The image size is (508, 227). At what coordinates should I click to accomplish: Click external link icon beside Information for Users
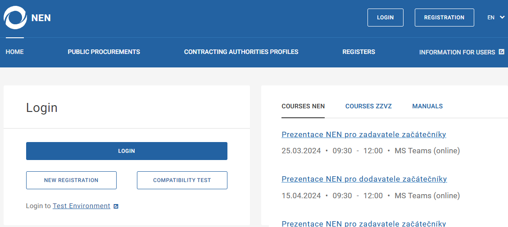(501, 52)
